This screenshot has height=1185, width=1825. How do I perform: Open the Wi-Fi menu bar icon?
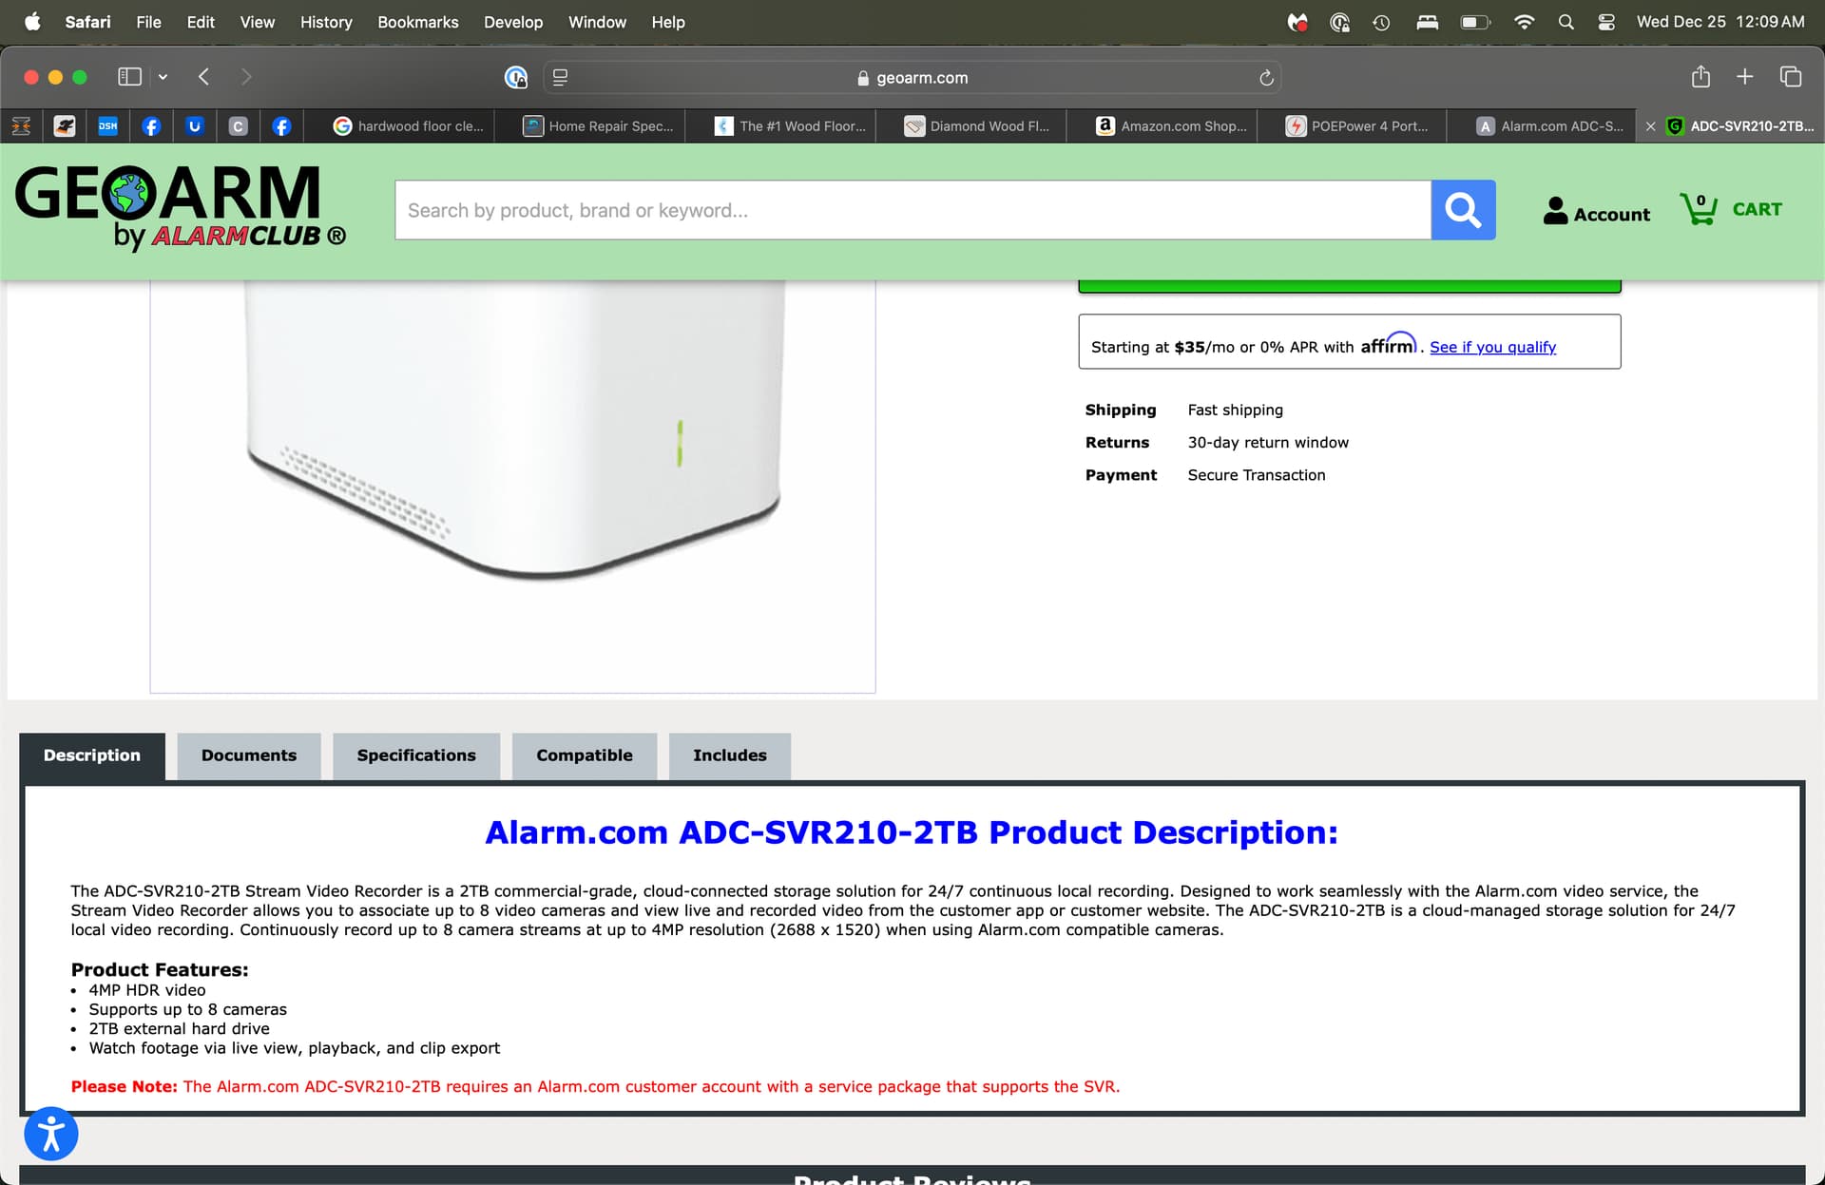tap(1524, 22)
